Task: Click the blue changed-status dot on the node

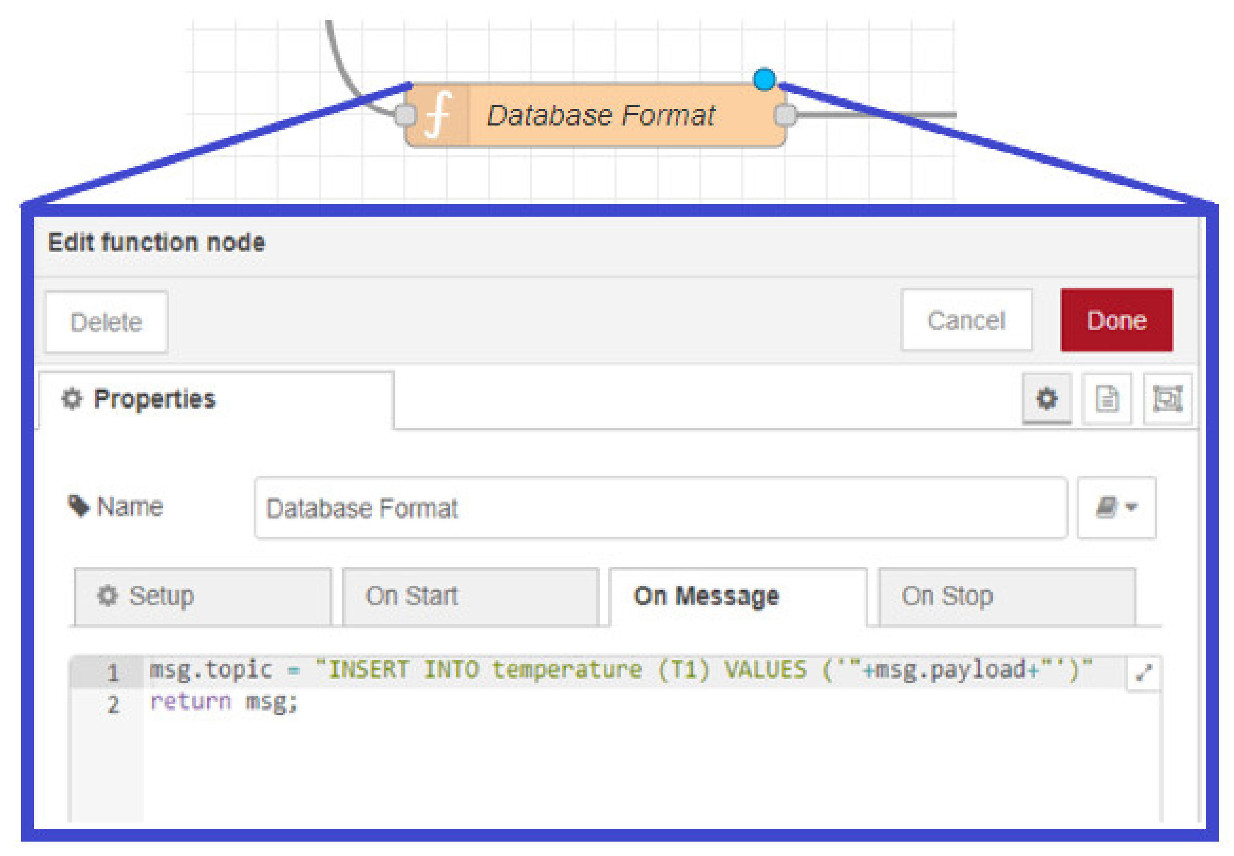Action: pyautogui.click(x=764, y=79)
